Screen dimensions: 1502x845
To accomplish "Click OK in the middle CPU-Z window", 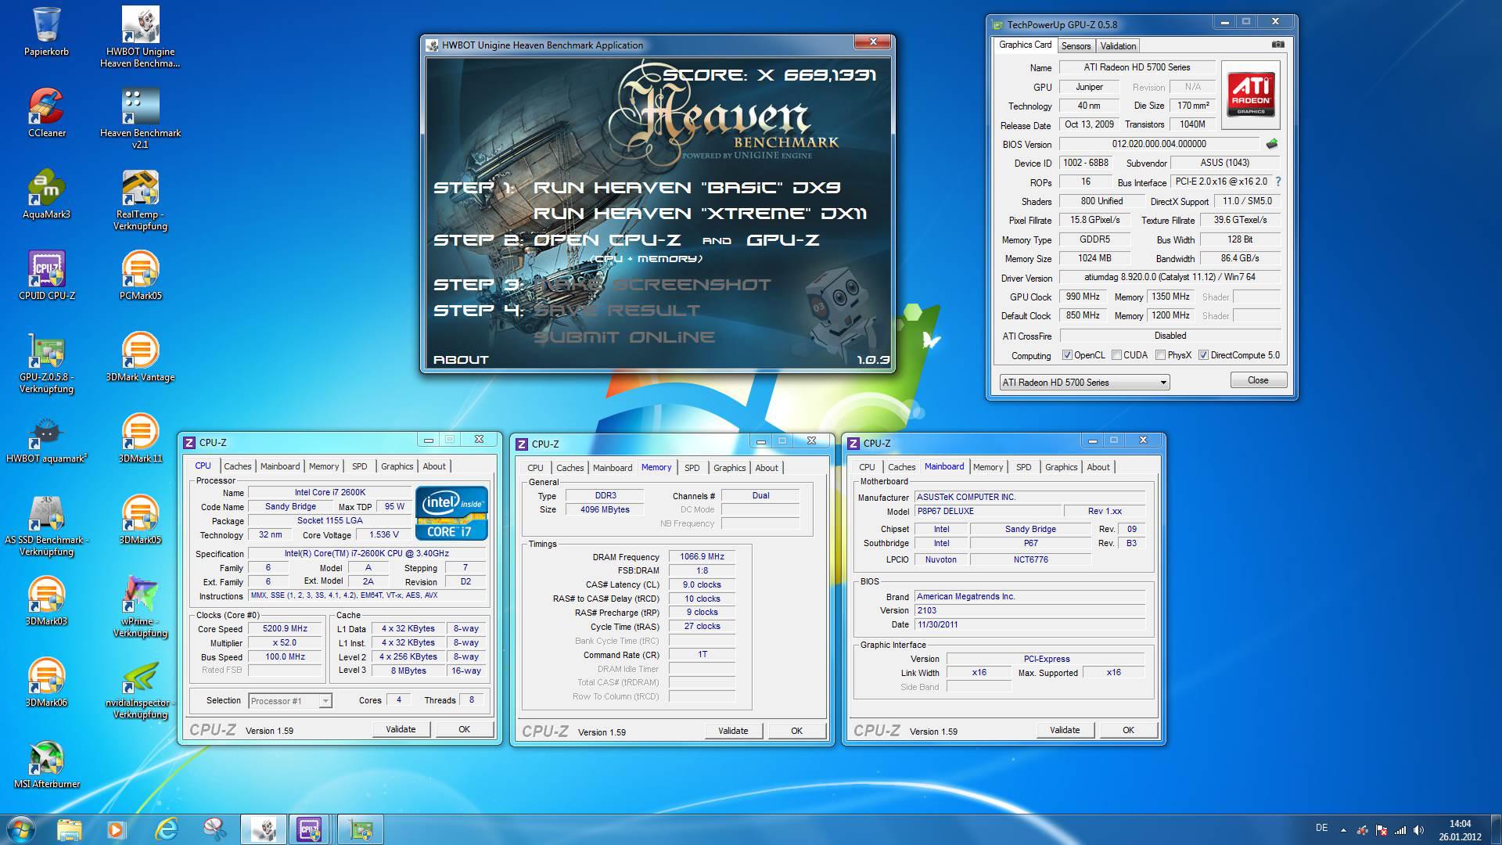I will pyautogui.click(x=796, y=731).
